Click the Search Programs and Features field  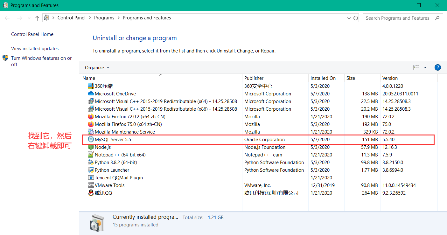tap(398, 18)
